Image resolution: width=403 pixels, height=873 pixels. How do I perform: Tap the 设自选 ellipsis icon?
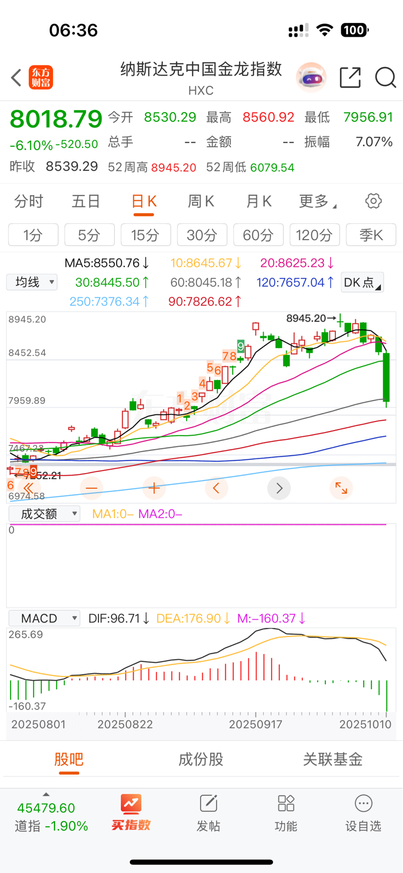[x=363, y=803]
